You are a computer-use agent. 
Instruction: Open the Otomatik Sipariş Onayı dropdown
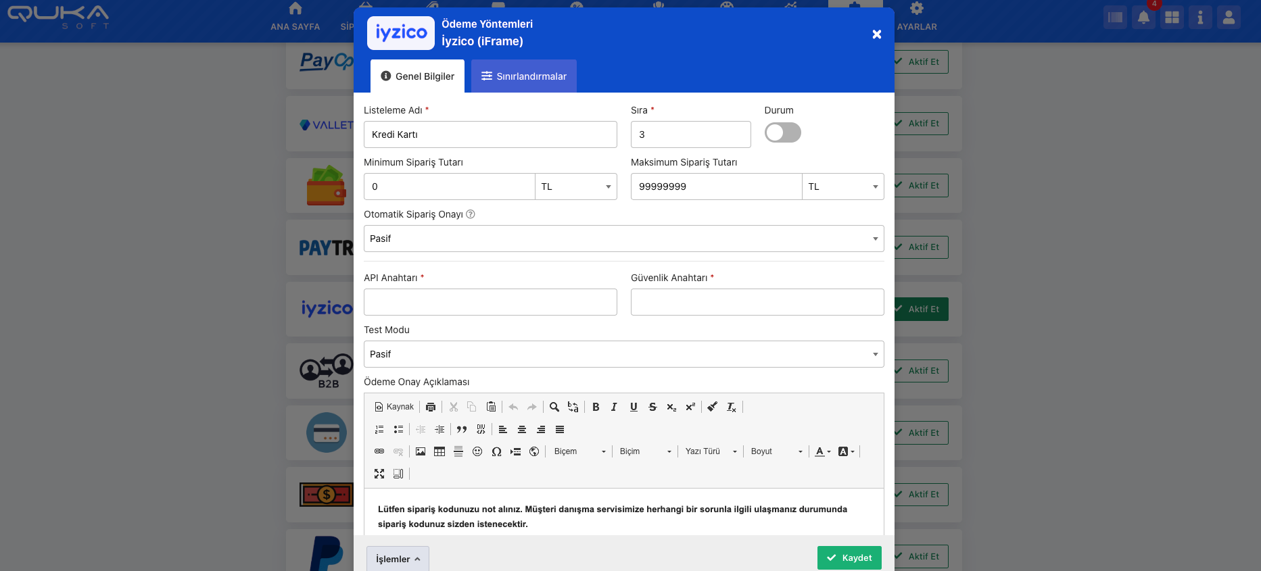(x=623, y=239)
